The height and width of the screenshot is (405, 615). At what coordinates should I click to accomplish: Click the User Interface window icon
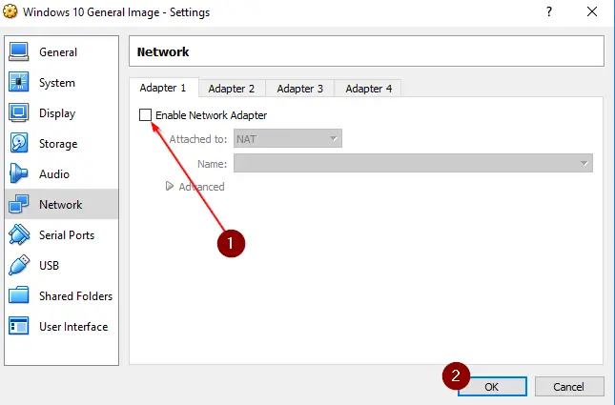click(x=18, y=326)
